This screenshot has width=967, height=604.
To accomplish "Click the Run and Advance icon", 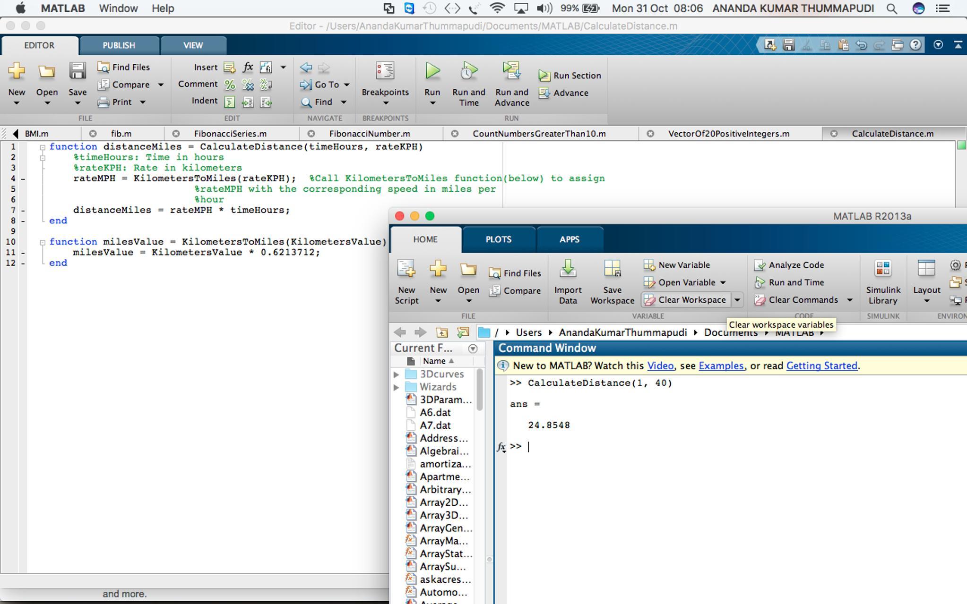I will pos(511,71).
